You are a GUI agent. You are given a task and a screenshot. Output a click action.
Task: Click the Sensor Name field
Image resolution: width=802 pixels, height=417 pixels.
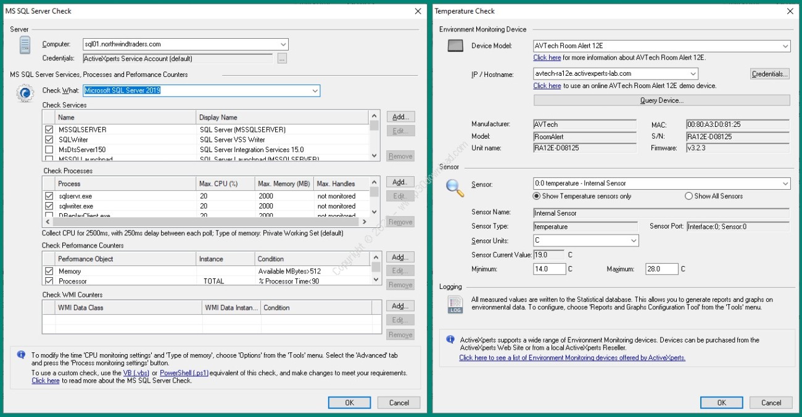coord(661,213)
